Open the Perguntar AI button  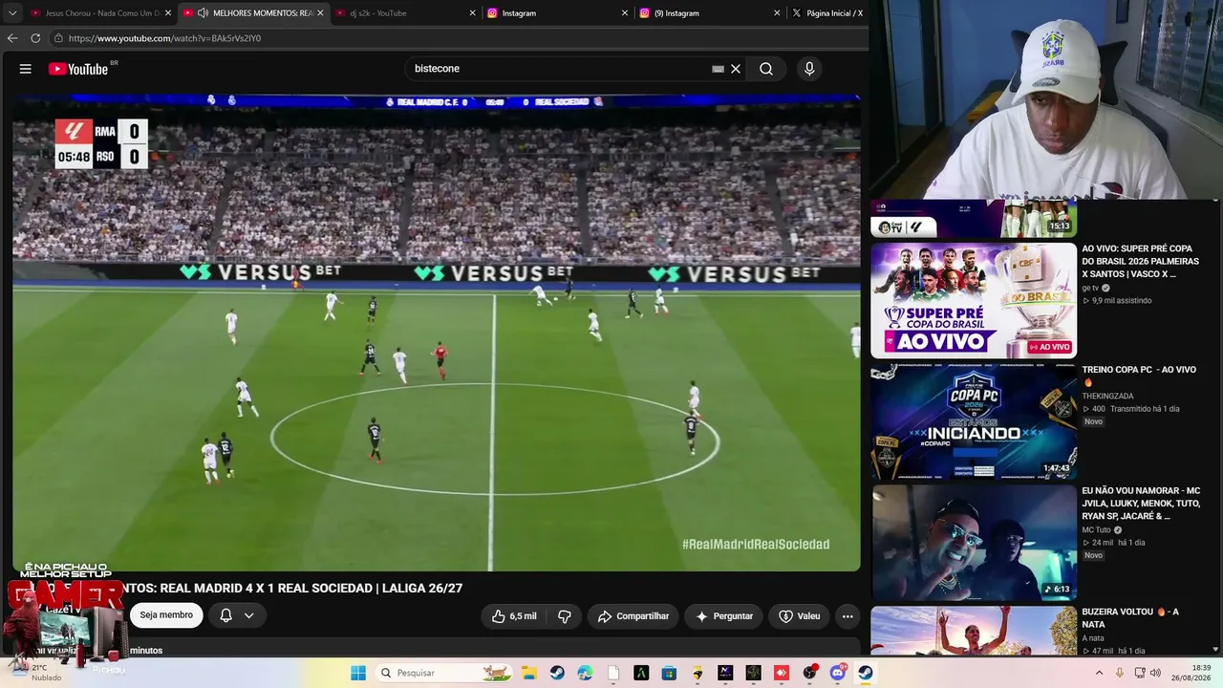[x=724, y=616]
